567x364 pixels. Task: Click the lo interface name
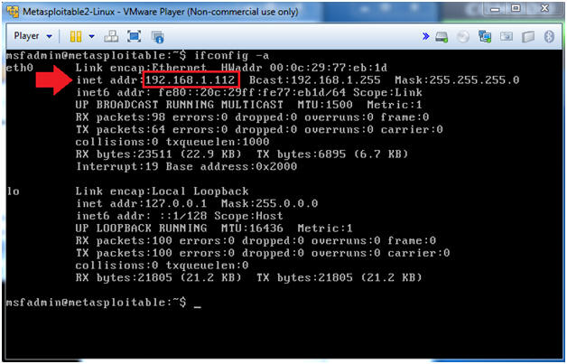[x=13, y=191]
